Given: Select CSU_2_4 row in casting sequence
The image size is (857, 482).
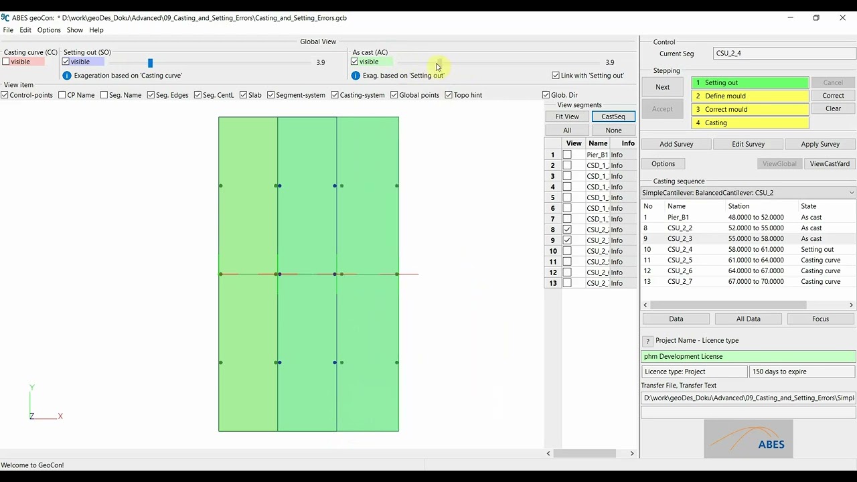Looking at the screenshot, I should pyautogui.click(x=749, y=250).
